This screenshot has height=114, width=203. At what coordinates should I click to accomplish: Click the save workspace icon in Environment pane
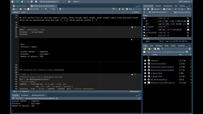[x=148, y=9]
